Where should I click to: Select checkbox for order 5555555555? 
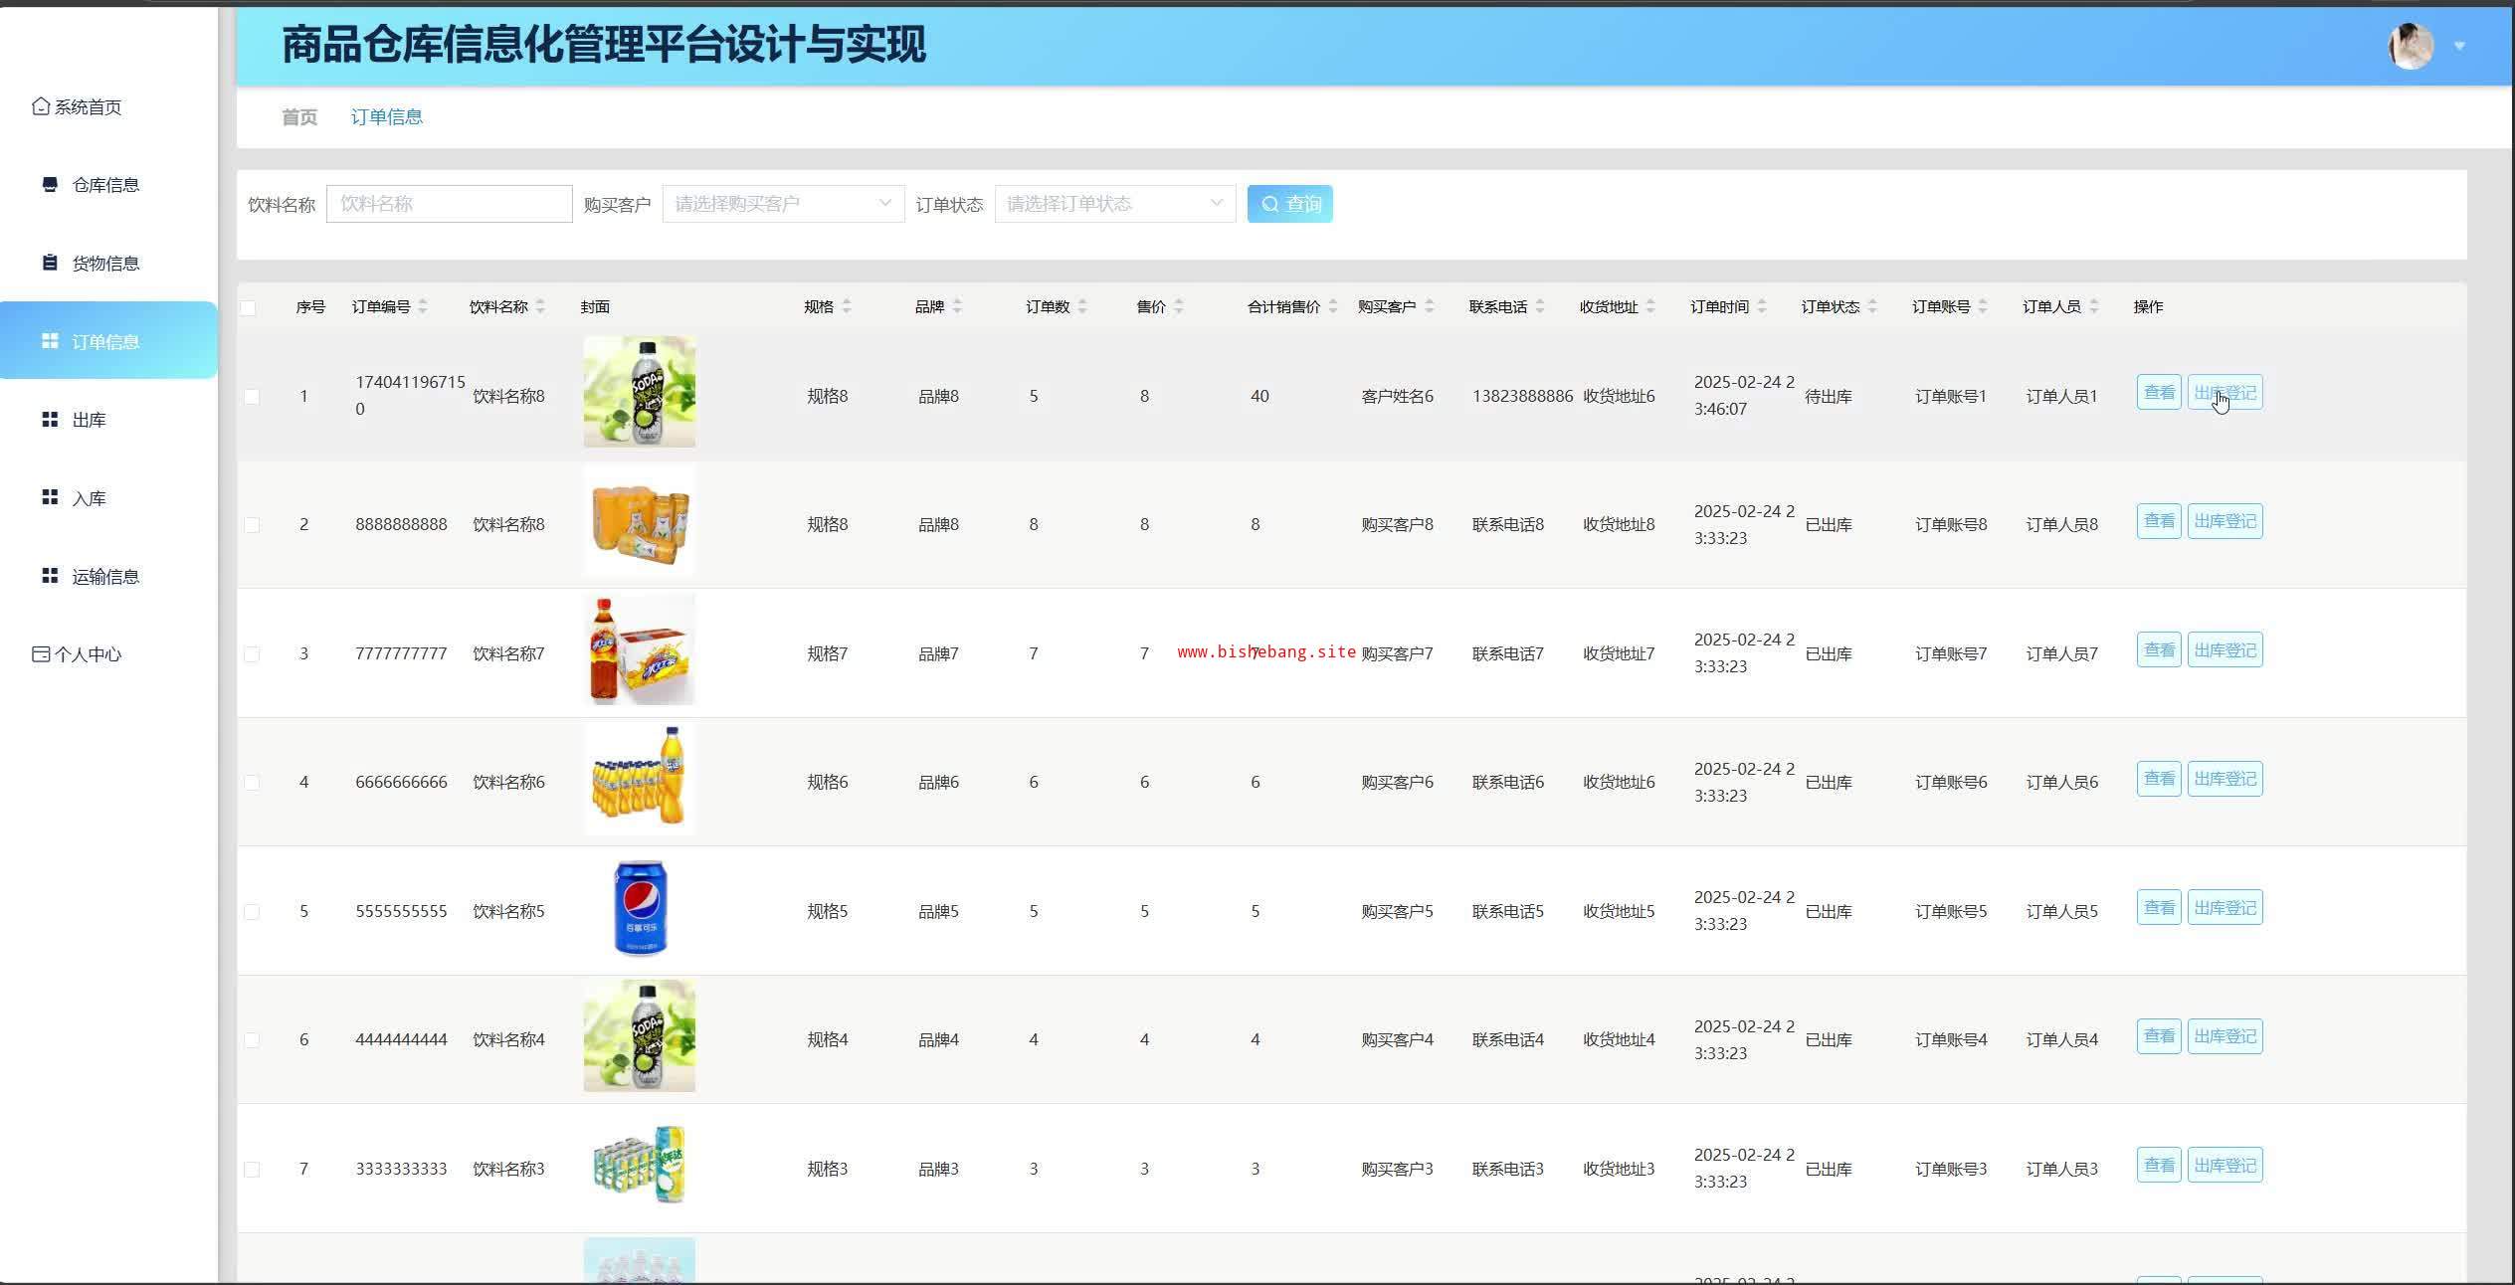(252, 912)
